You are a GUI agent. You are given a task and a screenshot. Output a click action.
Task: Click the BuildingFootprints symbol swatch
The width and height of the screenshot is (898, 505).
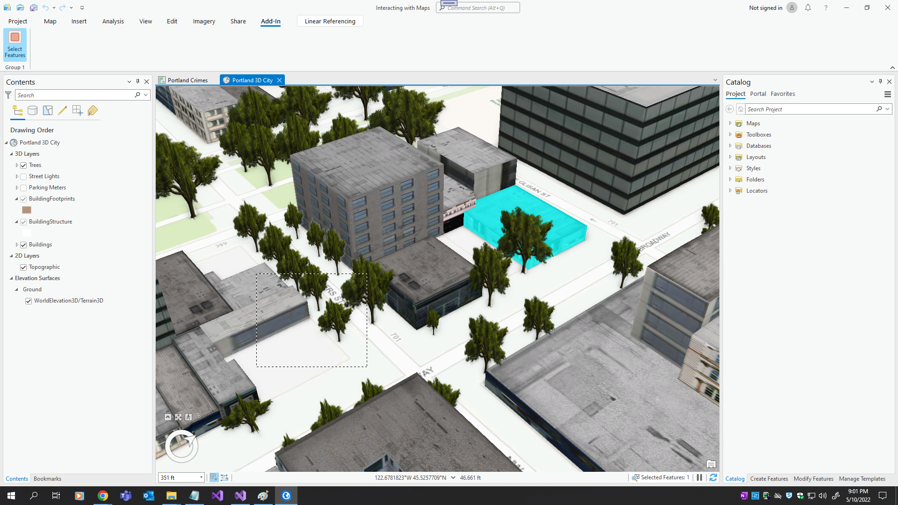(x=27, y=210)
